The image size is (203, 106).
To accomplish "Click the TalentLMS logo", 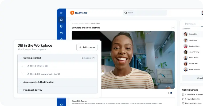I will click(79, 13).
